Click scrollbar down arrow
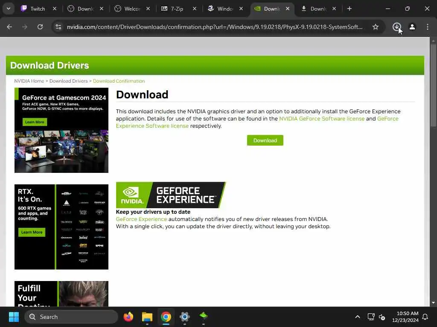Screen dimensions: 437x327 (433, 303)
